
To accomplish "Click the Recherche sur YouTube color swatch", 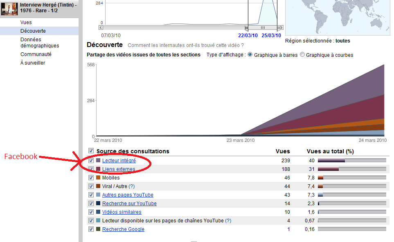I will 98,203.
